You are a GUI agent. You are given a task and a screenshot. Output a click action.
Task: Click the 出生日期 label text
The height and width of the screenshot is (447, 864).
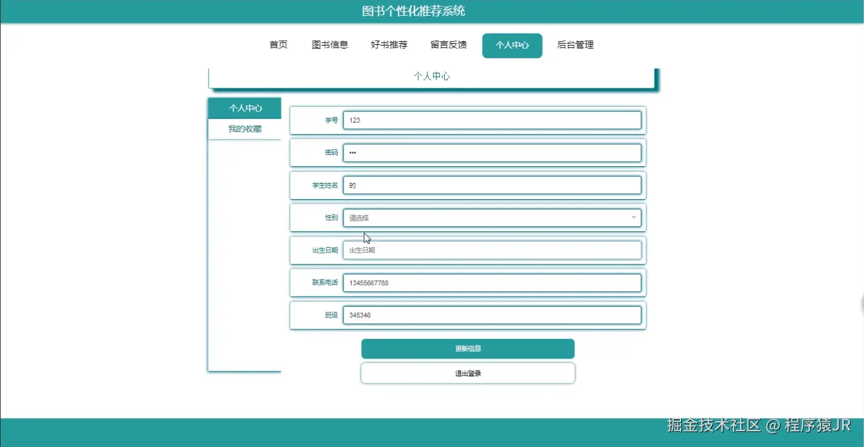pos(325,250)
